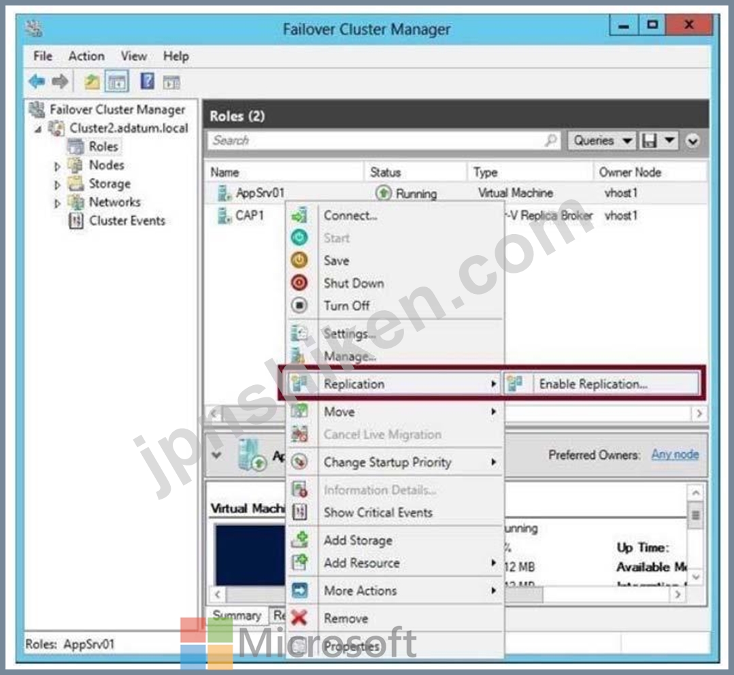Click the Turn Off stop icon
This screenshot has height=675, width=734.
pyautogui.click(x=299, y=306)
